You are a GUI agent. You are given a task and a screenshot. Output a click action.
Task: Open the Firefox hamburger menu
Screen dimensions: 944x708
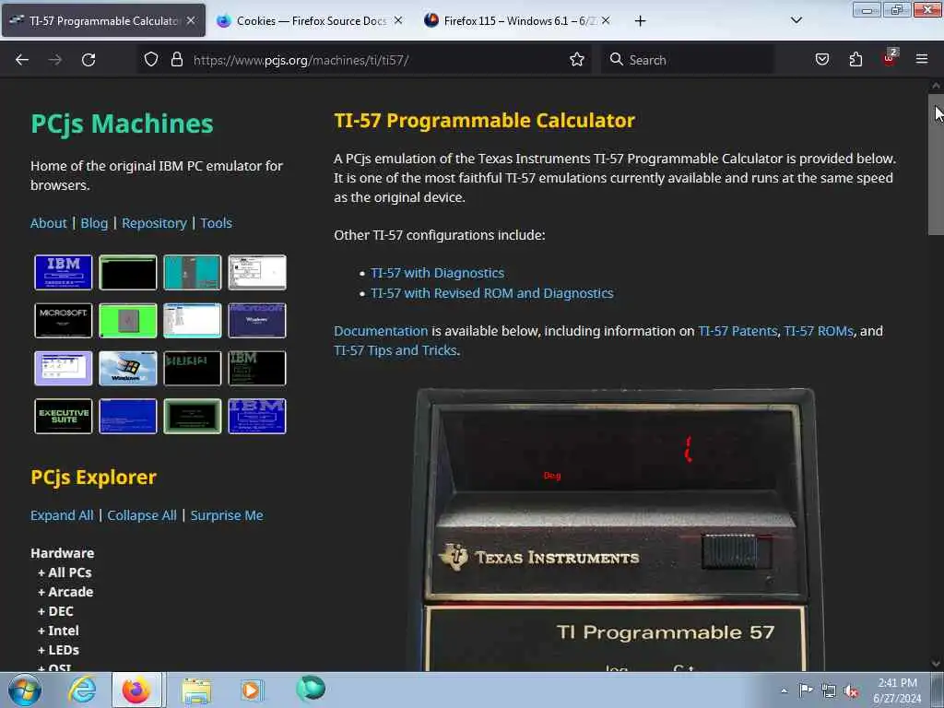[x=921, y=60]
